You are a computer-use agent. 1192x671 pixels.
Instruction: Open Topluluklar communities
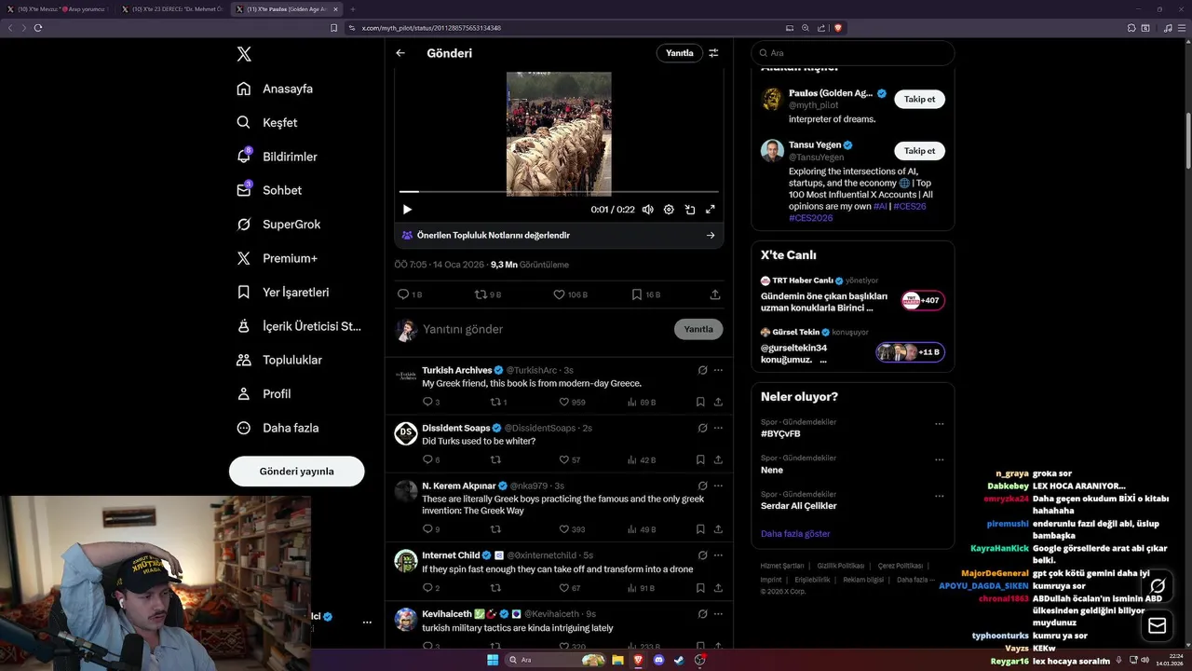279,360
